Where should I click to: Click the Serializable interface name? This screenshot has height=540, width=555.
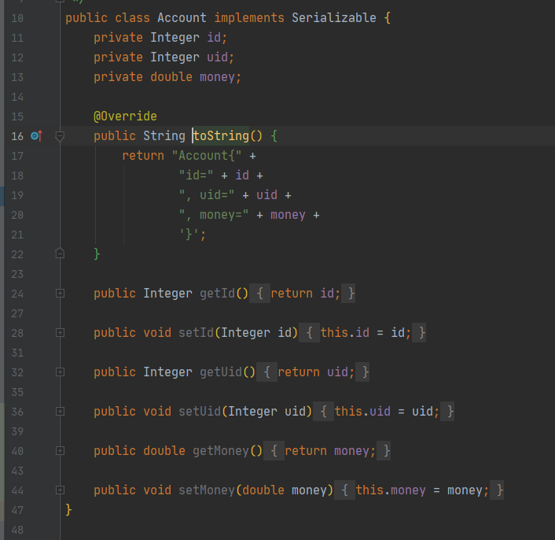(x=334, y=18)
